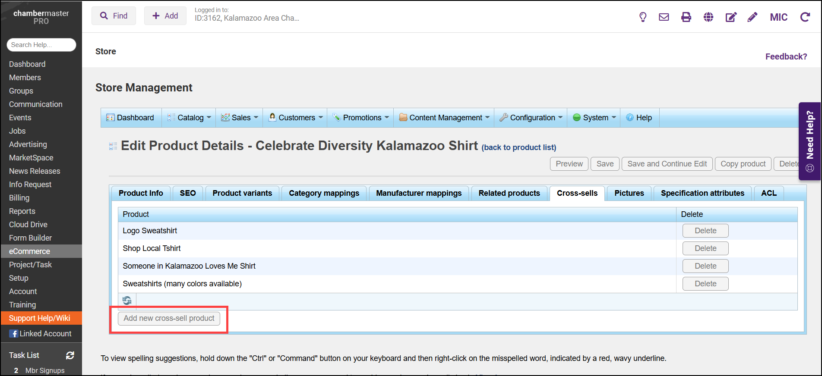Switch to the Pictures tab
This screenshot has width=822, height=376.
pos(629,193)
